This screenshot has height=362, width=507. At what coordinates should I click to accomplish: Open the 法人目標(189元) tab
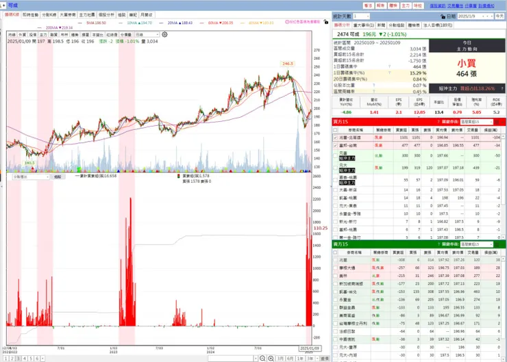(x=438, y=25)
